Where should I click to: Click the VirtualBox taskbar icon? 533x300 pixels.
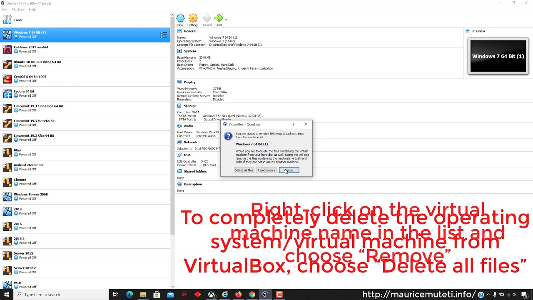[x=265, y=295]
